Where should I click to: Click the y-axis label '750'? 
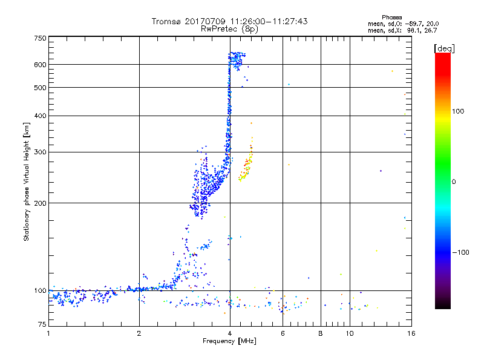pyautogui.click(x=40, y=38)
